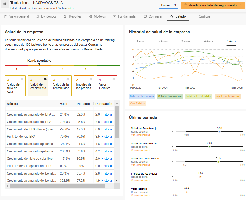This screenshot has height=200, width=246.
Task: Click the pulse icon beside Estado
Action: (x=172, y=16)
